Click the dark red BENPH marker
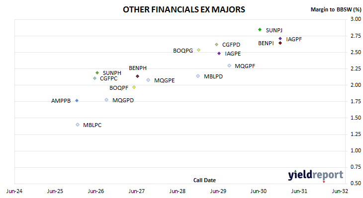 click(138, 76)
